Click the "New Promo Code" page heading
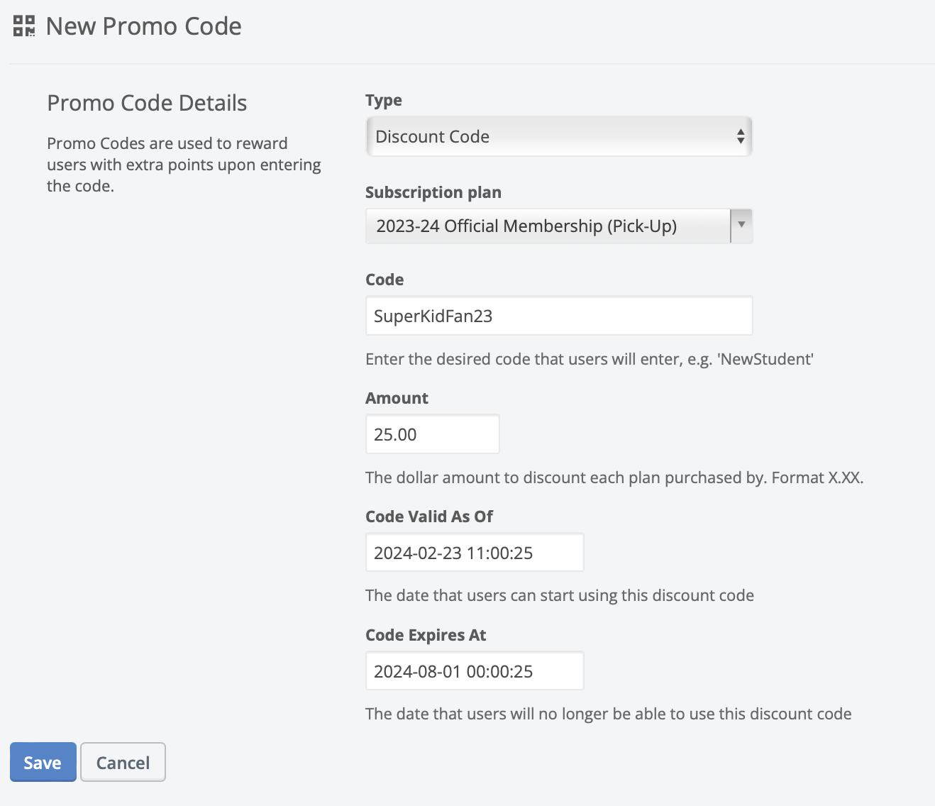Viewport: 935px width, 806px height. (143, 26)
